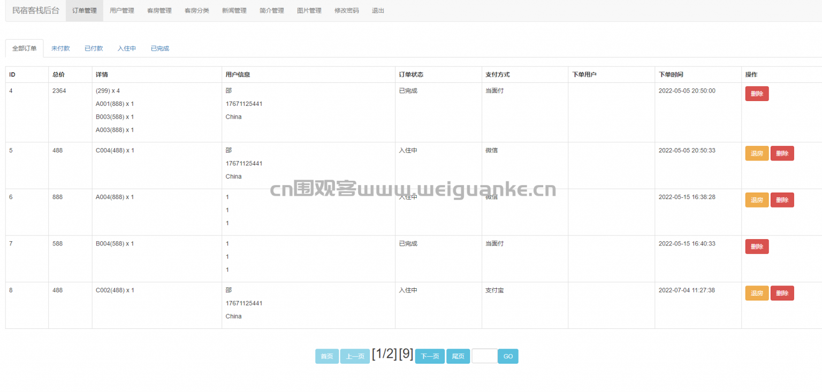Open 客房分类 navigation item
The image size is (822, 392).
(x=197, y=11)
